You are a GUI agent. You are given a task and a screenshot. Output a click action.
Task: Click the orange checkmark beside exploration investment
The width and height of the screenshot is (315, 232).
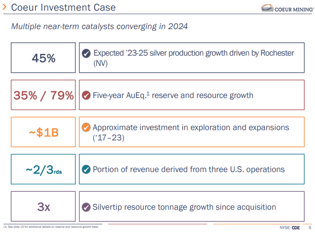click(86, 128)
